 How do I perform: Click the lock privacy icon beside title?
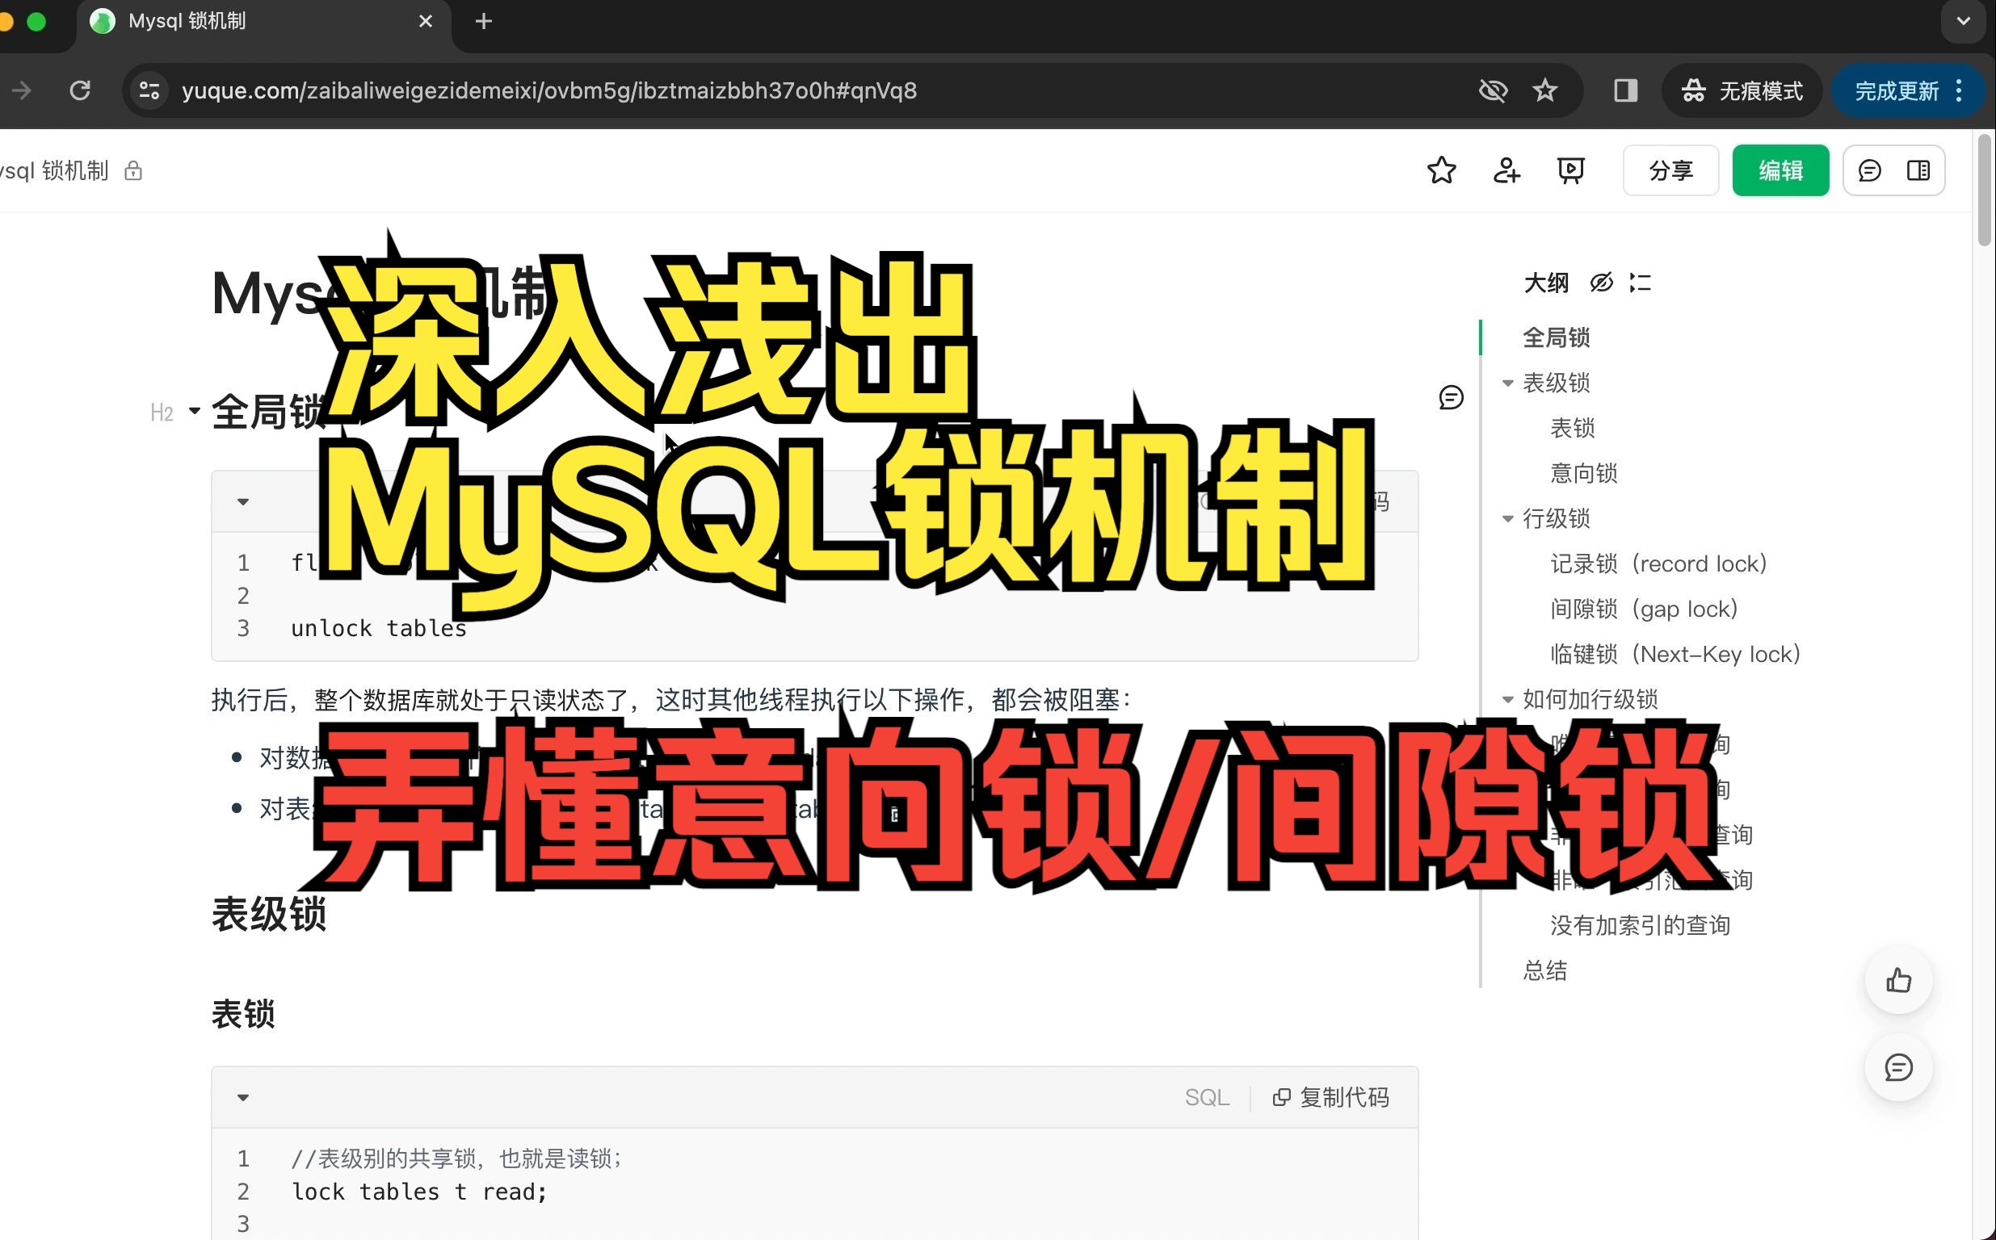pyautogui.click(x=133, y=170)
